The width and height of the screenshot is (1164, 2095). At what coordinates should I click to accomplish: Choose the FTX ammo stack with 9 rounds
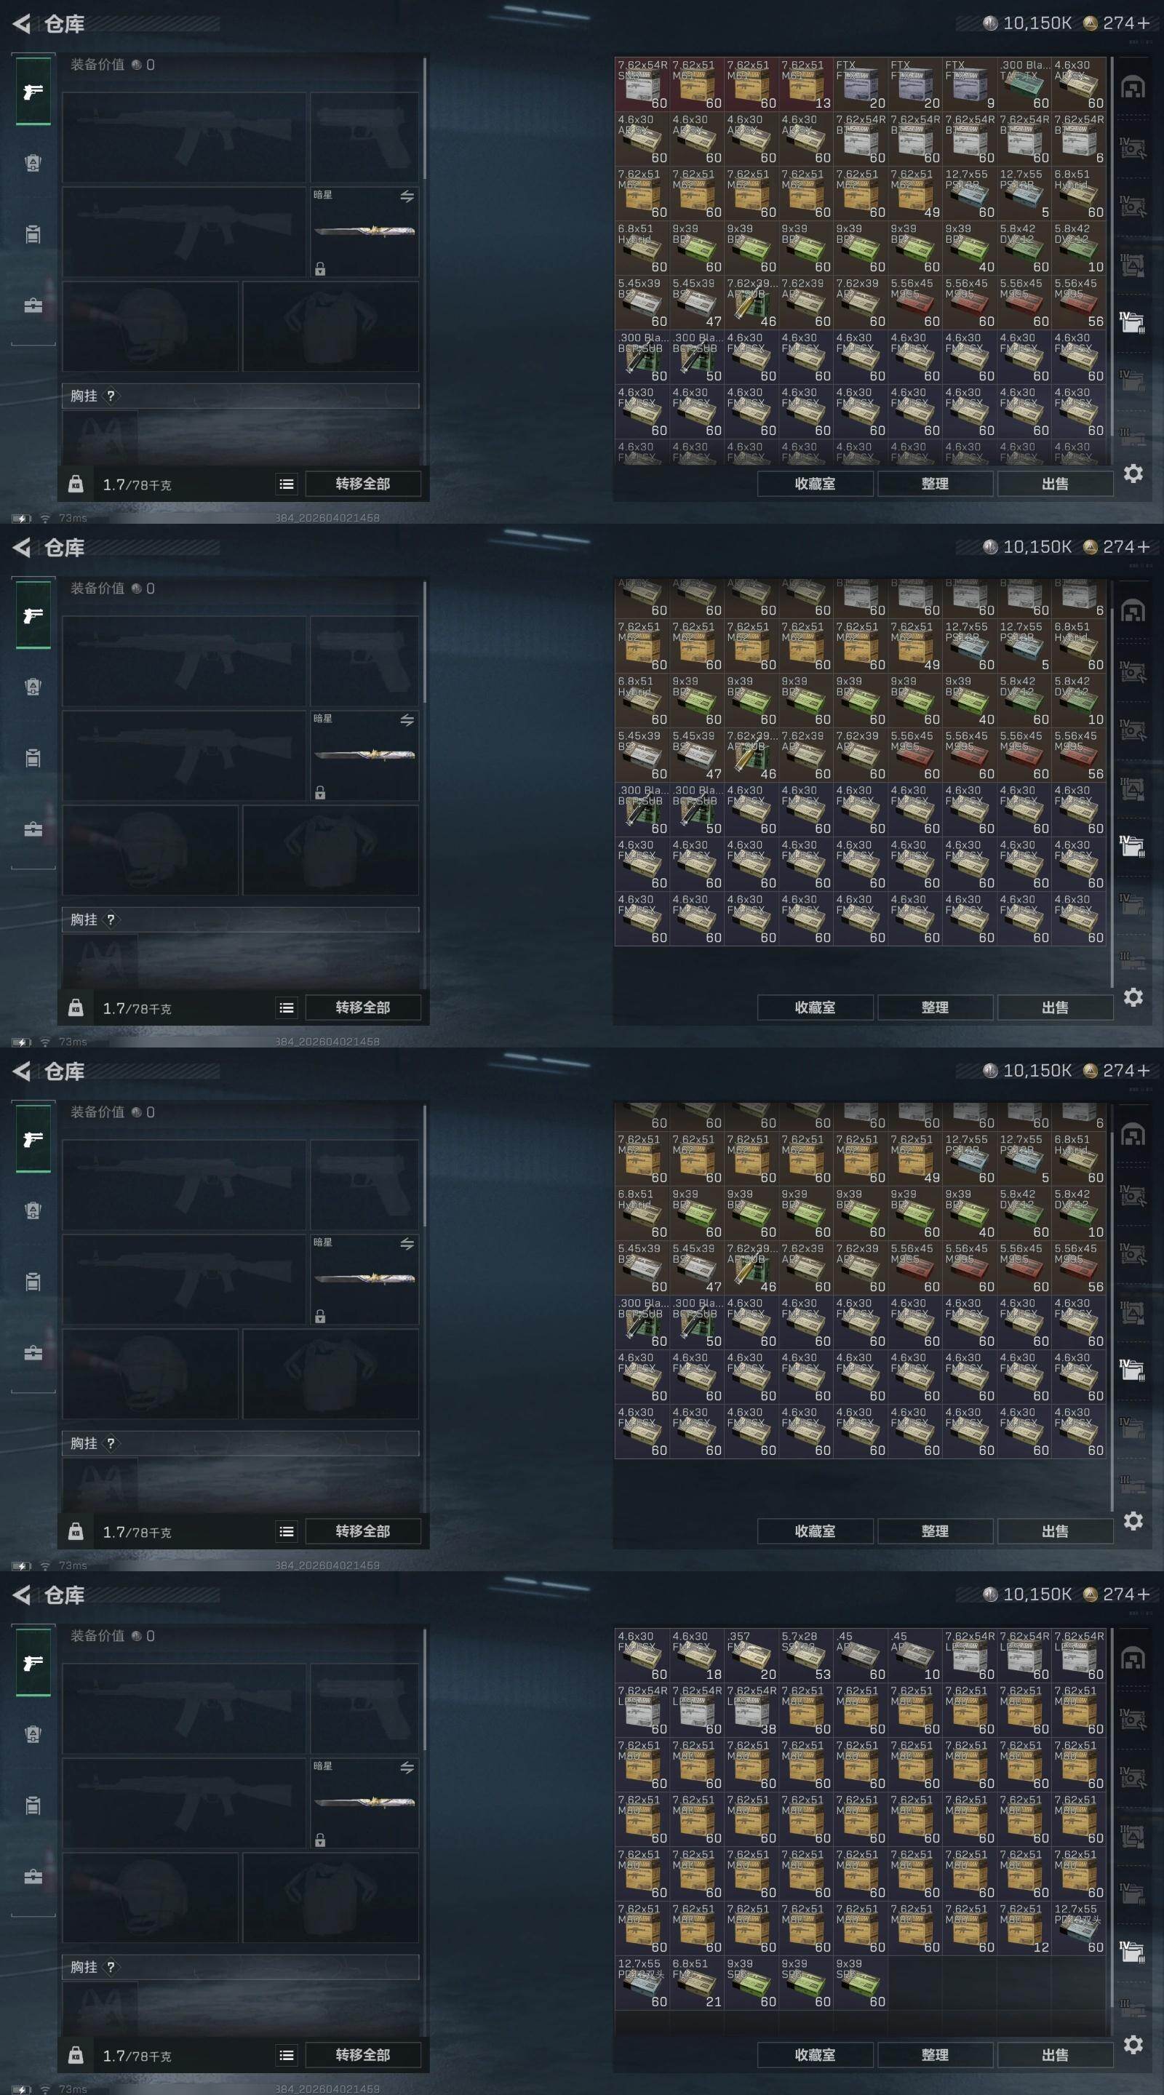pos(970,84)
